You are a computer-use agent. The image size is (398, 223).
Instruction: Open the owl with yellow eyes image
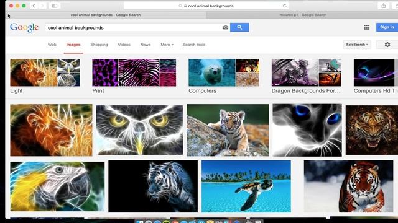tap(139, 130)
